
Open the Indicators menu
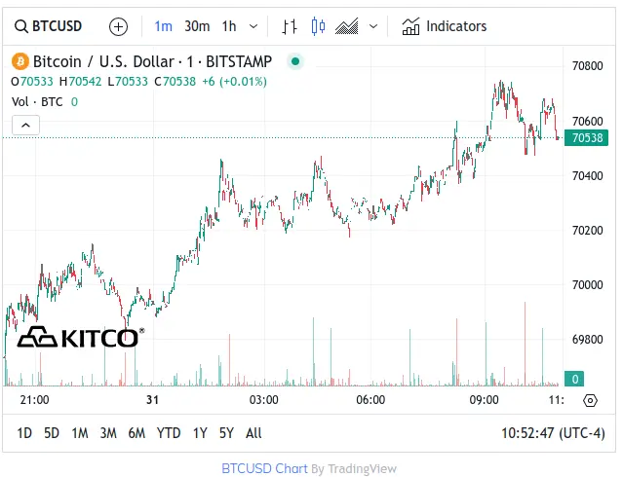[x=445, y=26]
